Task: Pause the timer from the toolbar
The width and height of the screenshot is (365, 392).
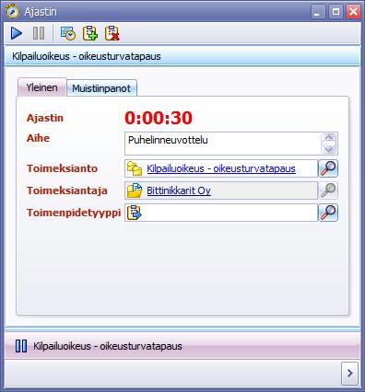Action: coord(39,33)
